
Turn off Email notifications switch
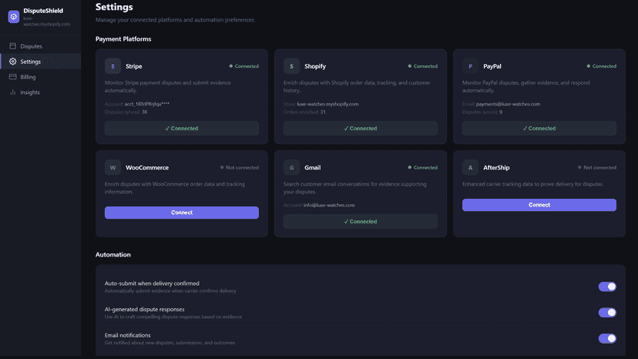[x=607, y=338]
